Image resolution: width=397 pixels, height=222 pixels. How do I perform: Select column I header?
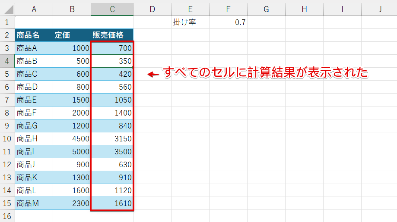pos(342,9)
